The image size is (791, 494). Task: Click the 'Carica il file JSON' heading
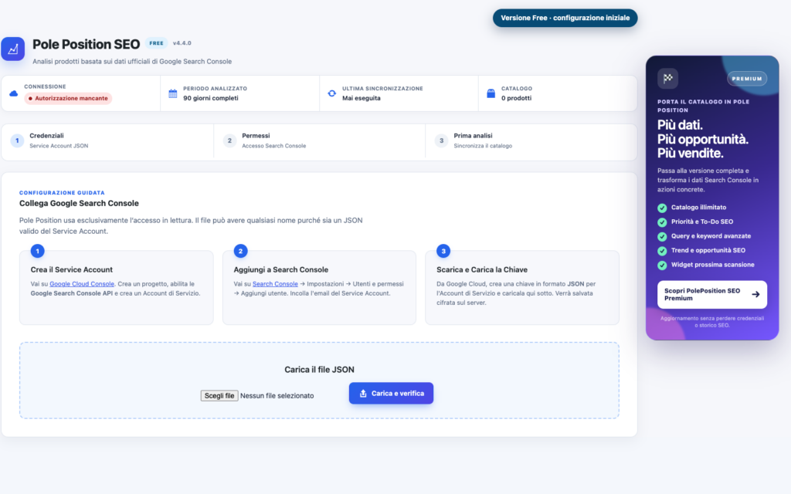point(319,370)
